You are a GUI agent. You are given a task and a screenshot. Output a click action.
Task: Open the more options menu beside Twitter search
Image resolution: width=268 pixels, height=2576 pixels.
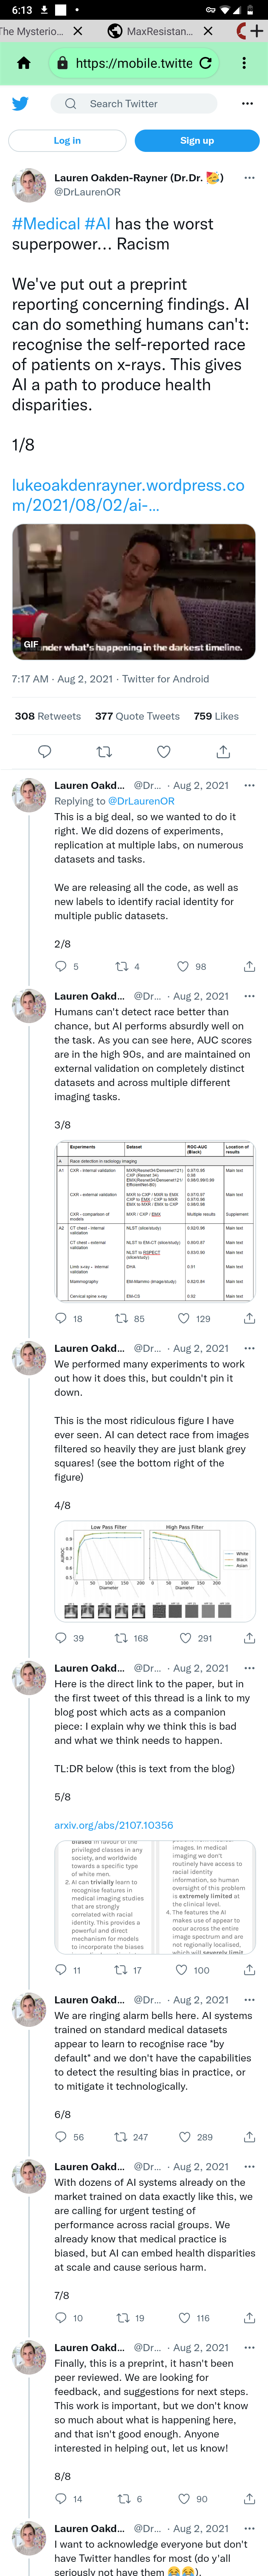pos(247,103)
